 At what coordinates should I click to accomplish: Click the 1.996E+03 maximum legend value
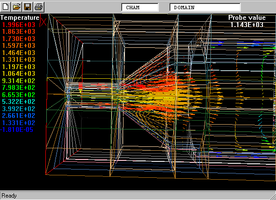click(x=18, y=25)
